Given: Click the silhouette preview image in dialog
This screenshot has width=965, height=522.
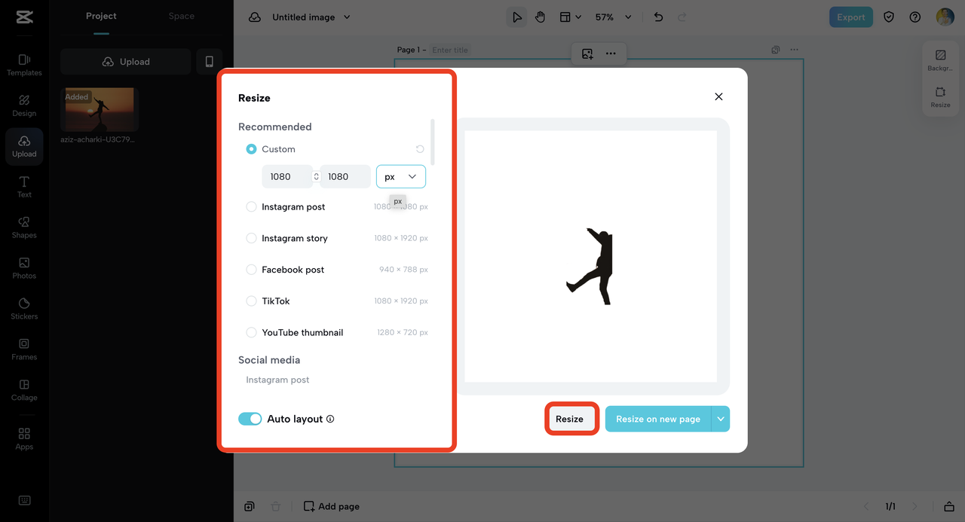Looking at the screenshot, I should tap(591, 256).
